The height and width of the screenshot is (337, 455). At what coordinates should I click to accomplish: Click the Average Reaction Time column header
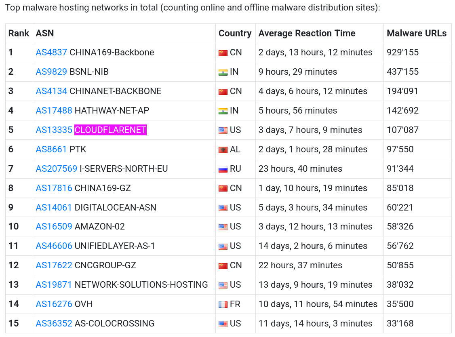307,34
